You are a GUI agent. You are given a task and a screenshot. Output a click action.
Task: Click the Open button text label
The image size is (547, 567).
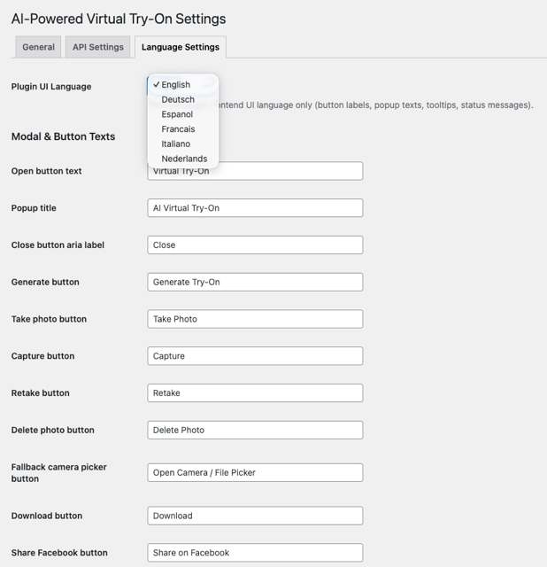click(x=46, y=171)
